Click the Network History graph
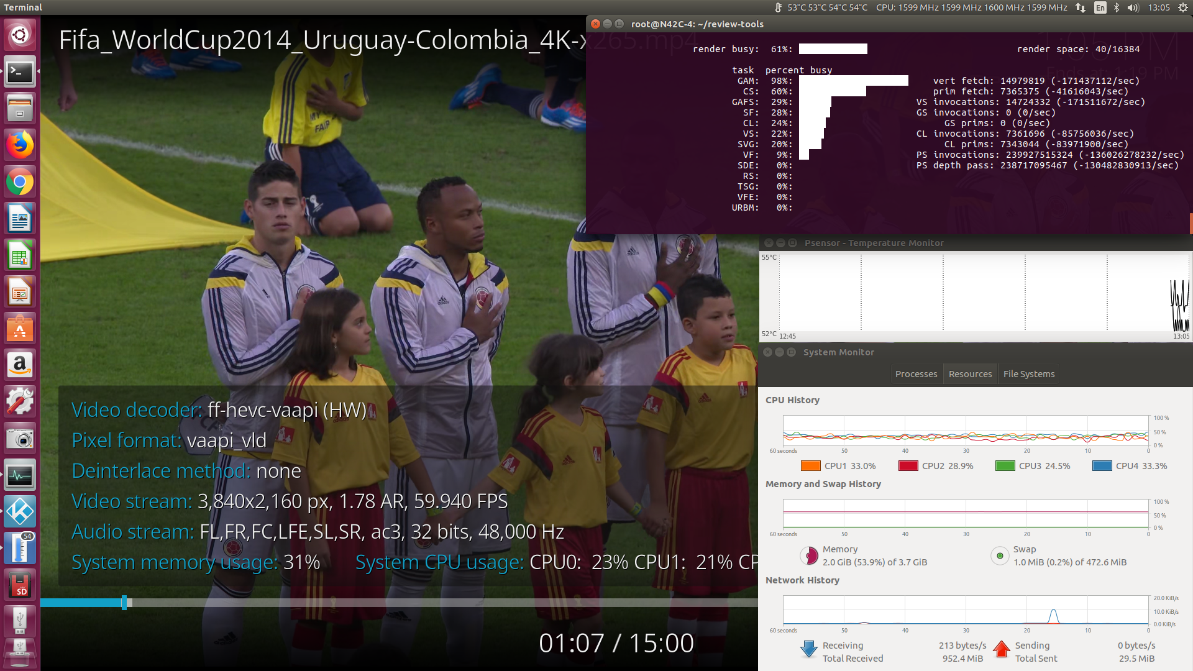1193x671 pixels. point(966,610)
